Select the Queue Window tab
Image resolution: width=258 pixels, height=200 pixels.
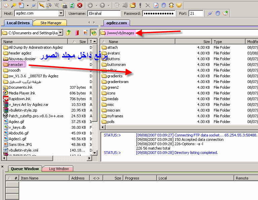(25, 169)
